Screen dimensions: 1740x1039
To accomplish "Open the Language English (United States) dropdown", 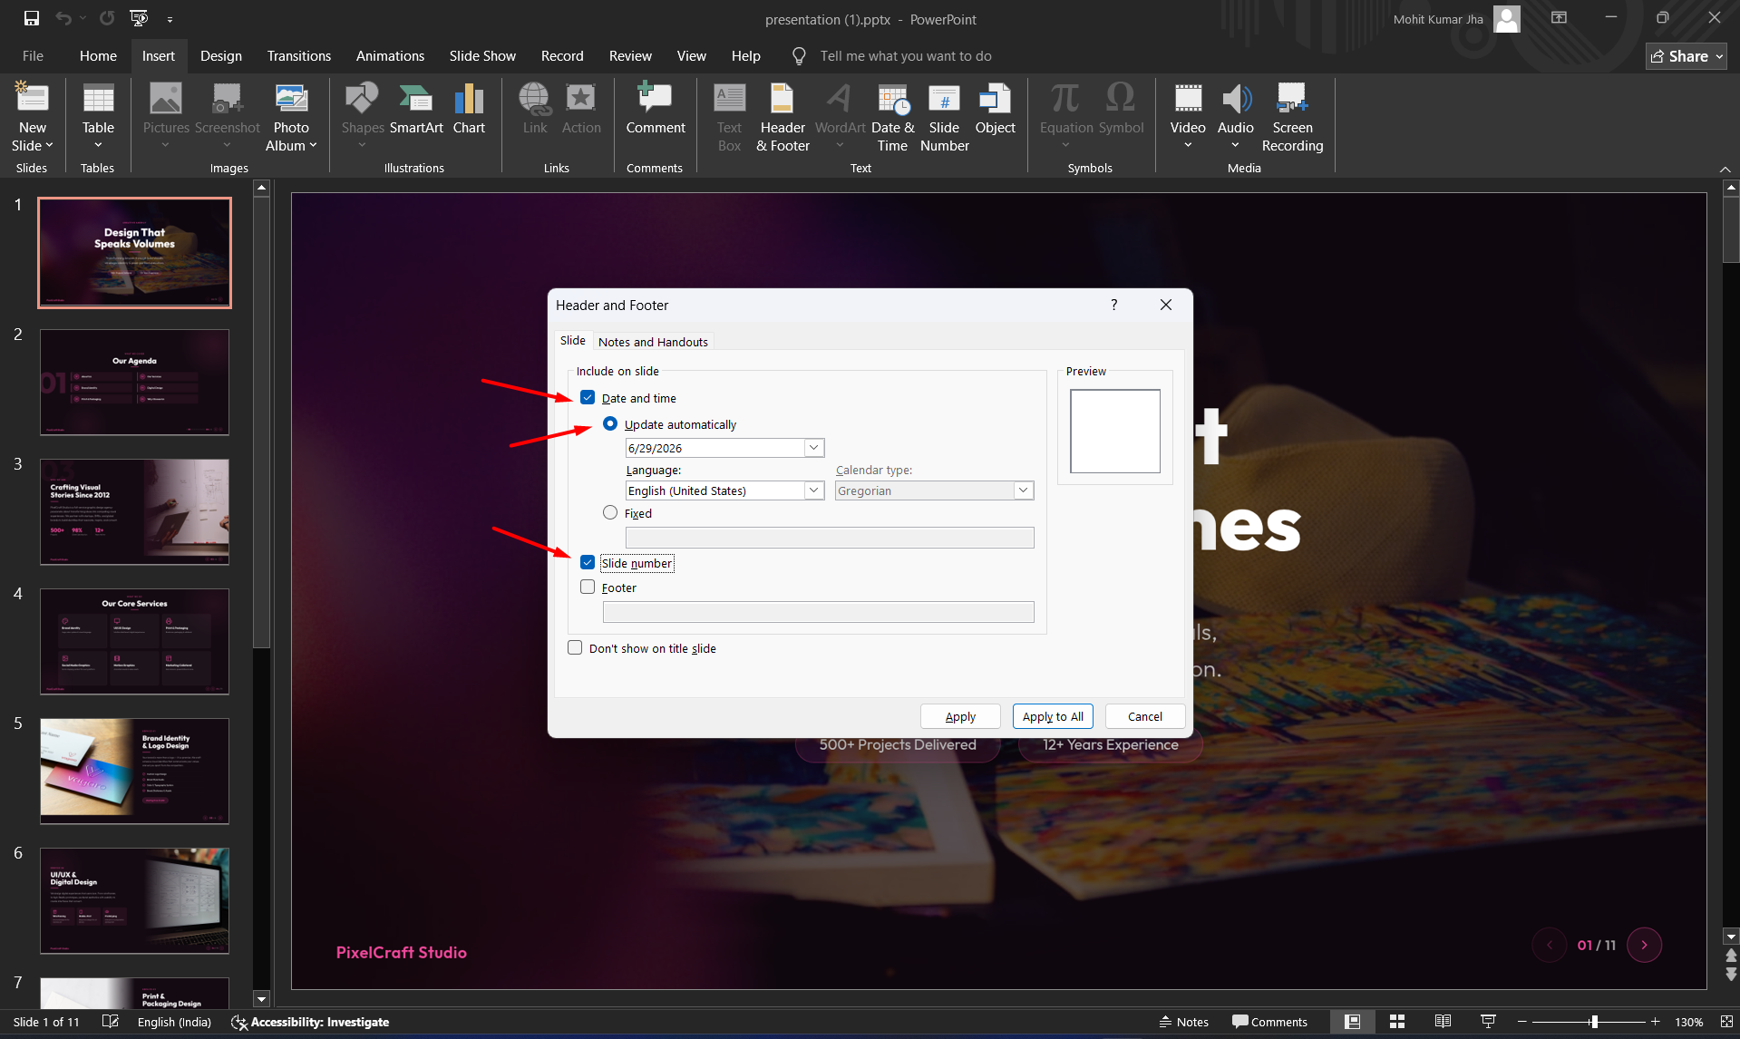I will point(813,490).
